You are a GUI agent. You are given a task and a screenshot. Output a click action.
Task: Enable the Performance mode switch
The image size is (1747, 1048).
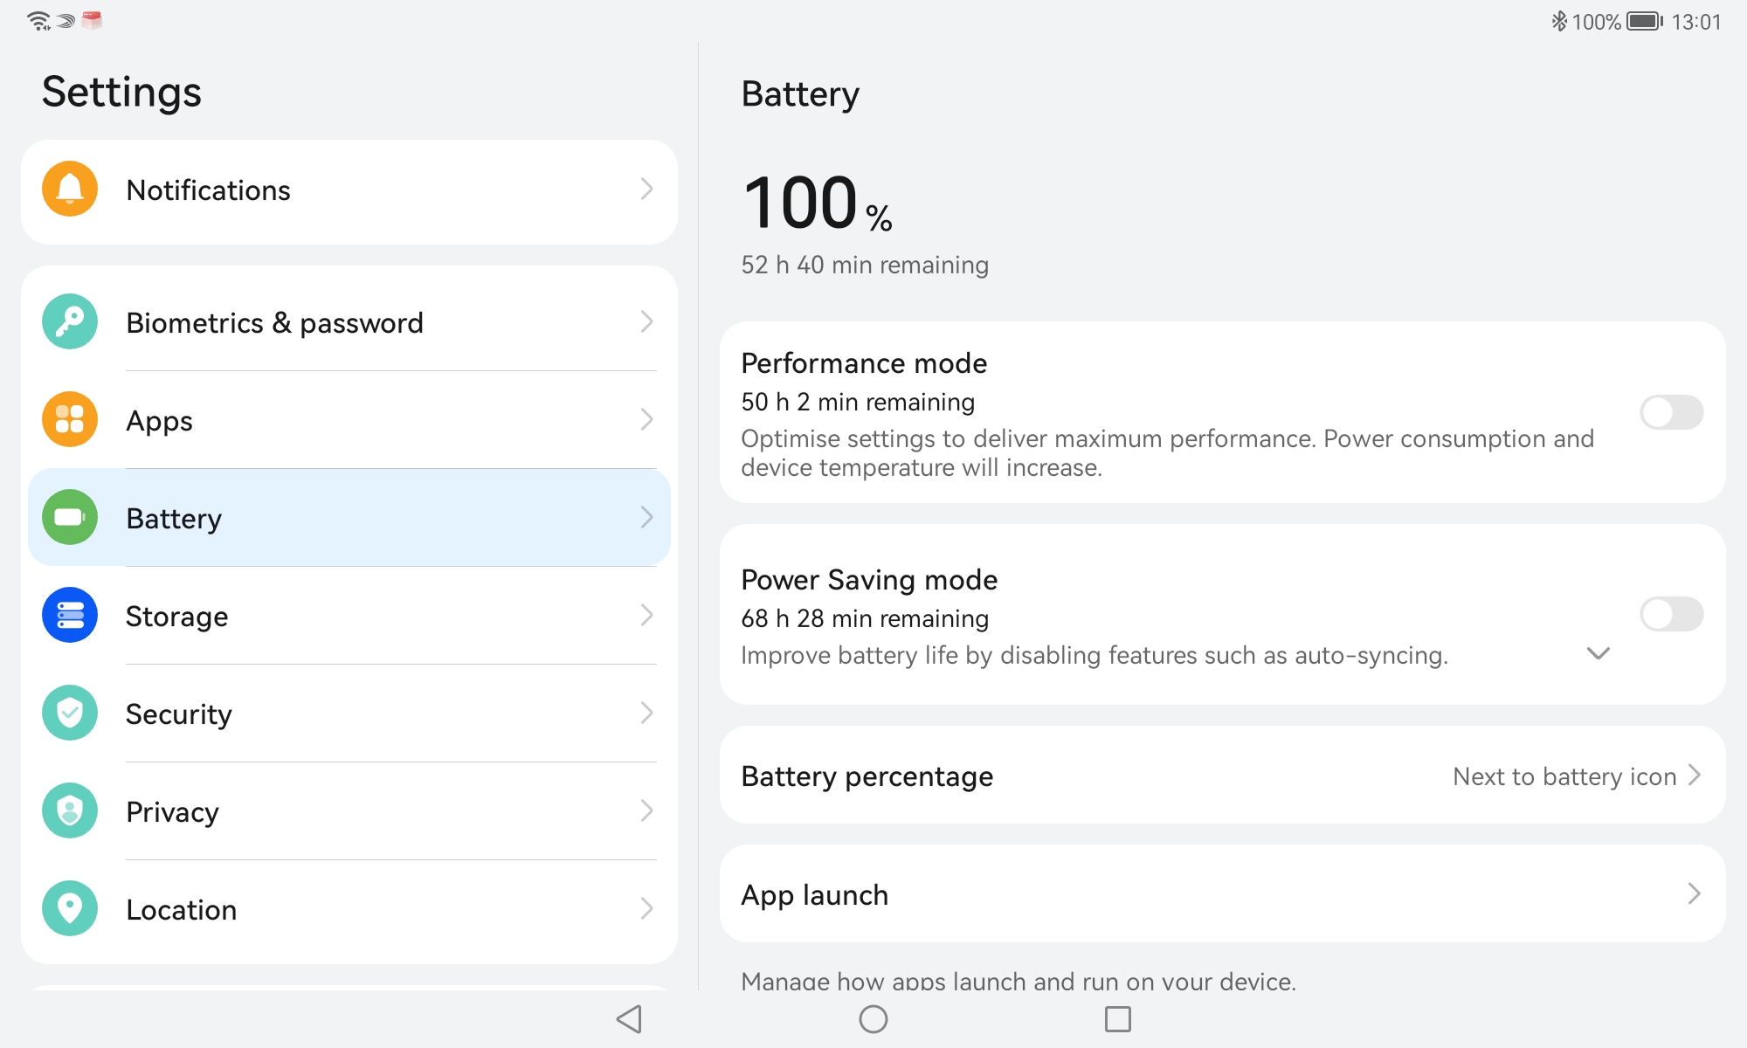(x=1671, y=412)
